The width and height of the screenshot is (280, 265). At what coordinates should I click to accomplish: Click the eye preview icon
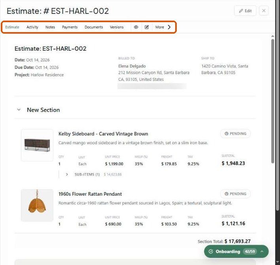pyautogui.click(x=136, y=27)
